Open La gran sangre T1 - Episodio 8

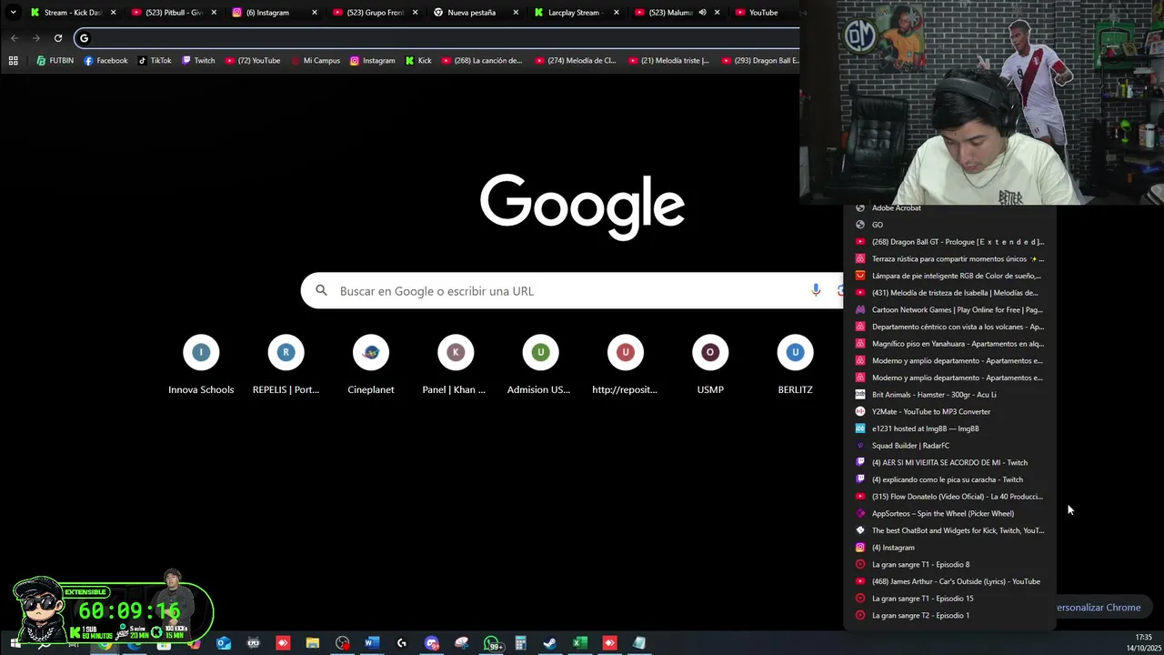pos(950,565)
